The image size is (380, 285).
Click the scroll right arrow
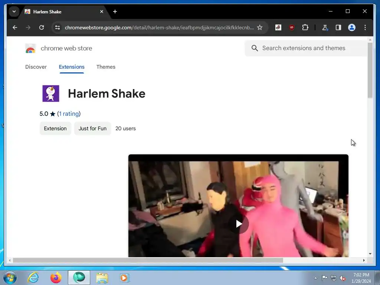tap(364, 260)
